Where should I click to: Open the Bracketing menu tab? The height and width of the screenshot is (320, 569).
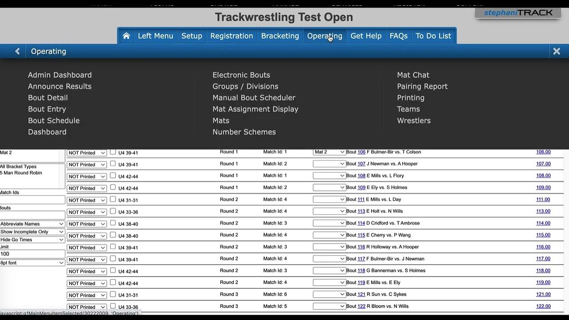point(280,36)
